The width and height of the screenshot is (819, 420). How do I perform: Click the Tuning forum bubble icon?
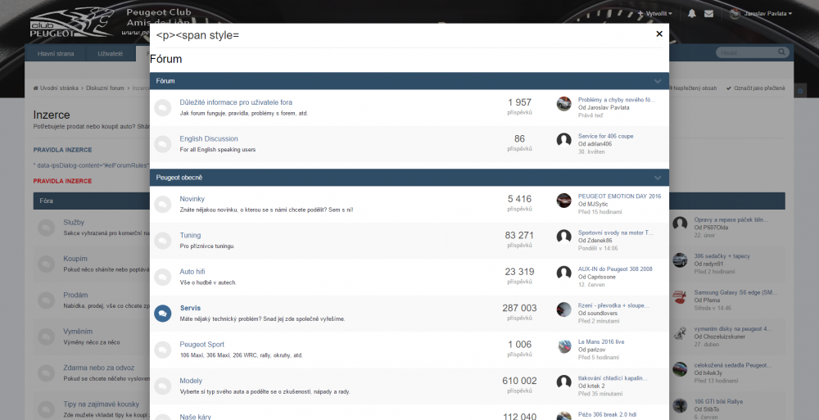coord(162,241)
